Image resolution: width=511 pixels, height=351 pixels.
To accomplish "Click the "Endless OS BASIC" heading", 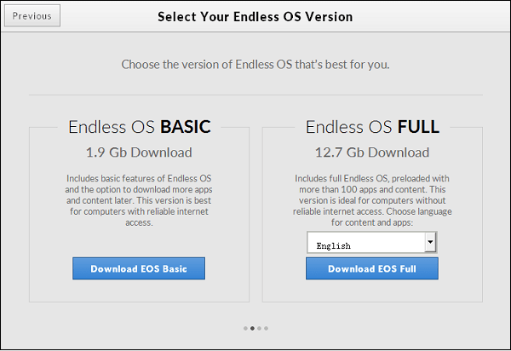I will point(139,128).
